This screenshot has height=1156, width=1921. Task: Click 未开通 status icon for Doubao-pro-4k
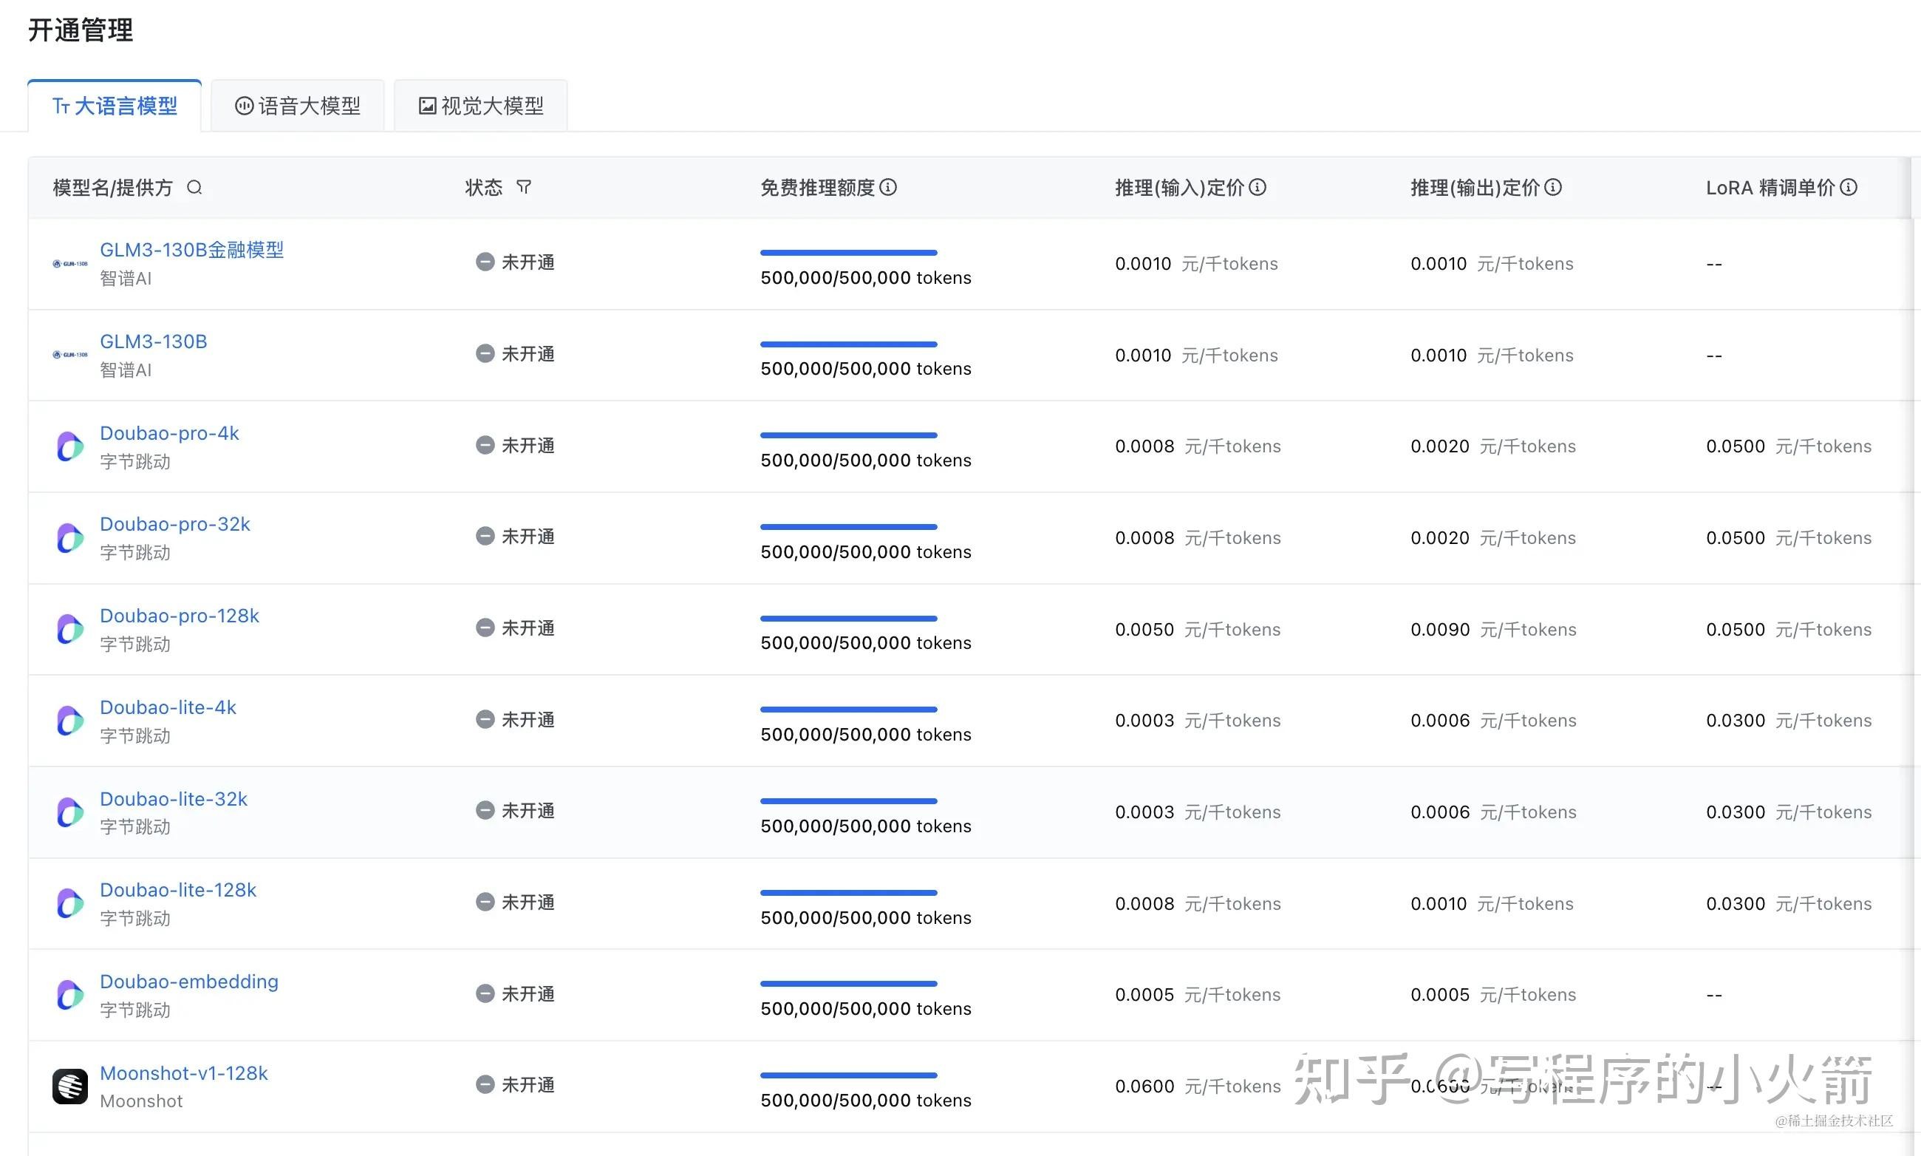click(x=485, y=446)
